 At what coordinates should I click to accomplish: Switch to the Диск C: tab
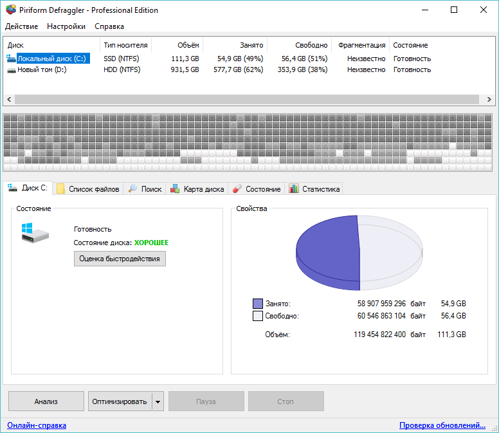(28, 189)
